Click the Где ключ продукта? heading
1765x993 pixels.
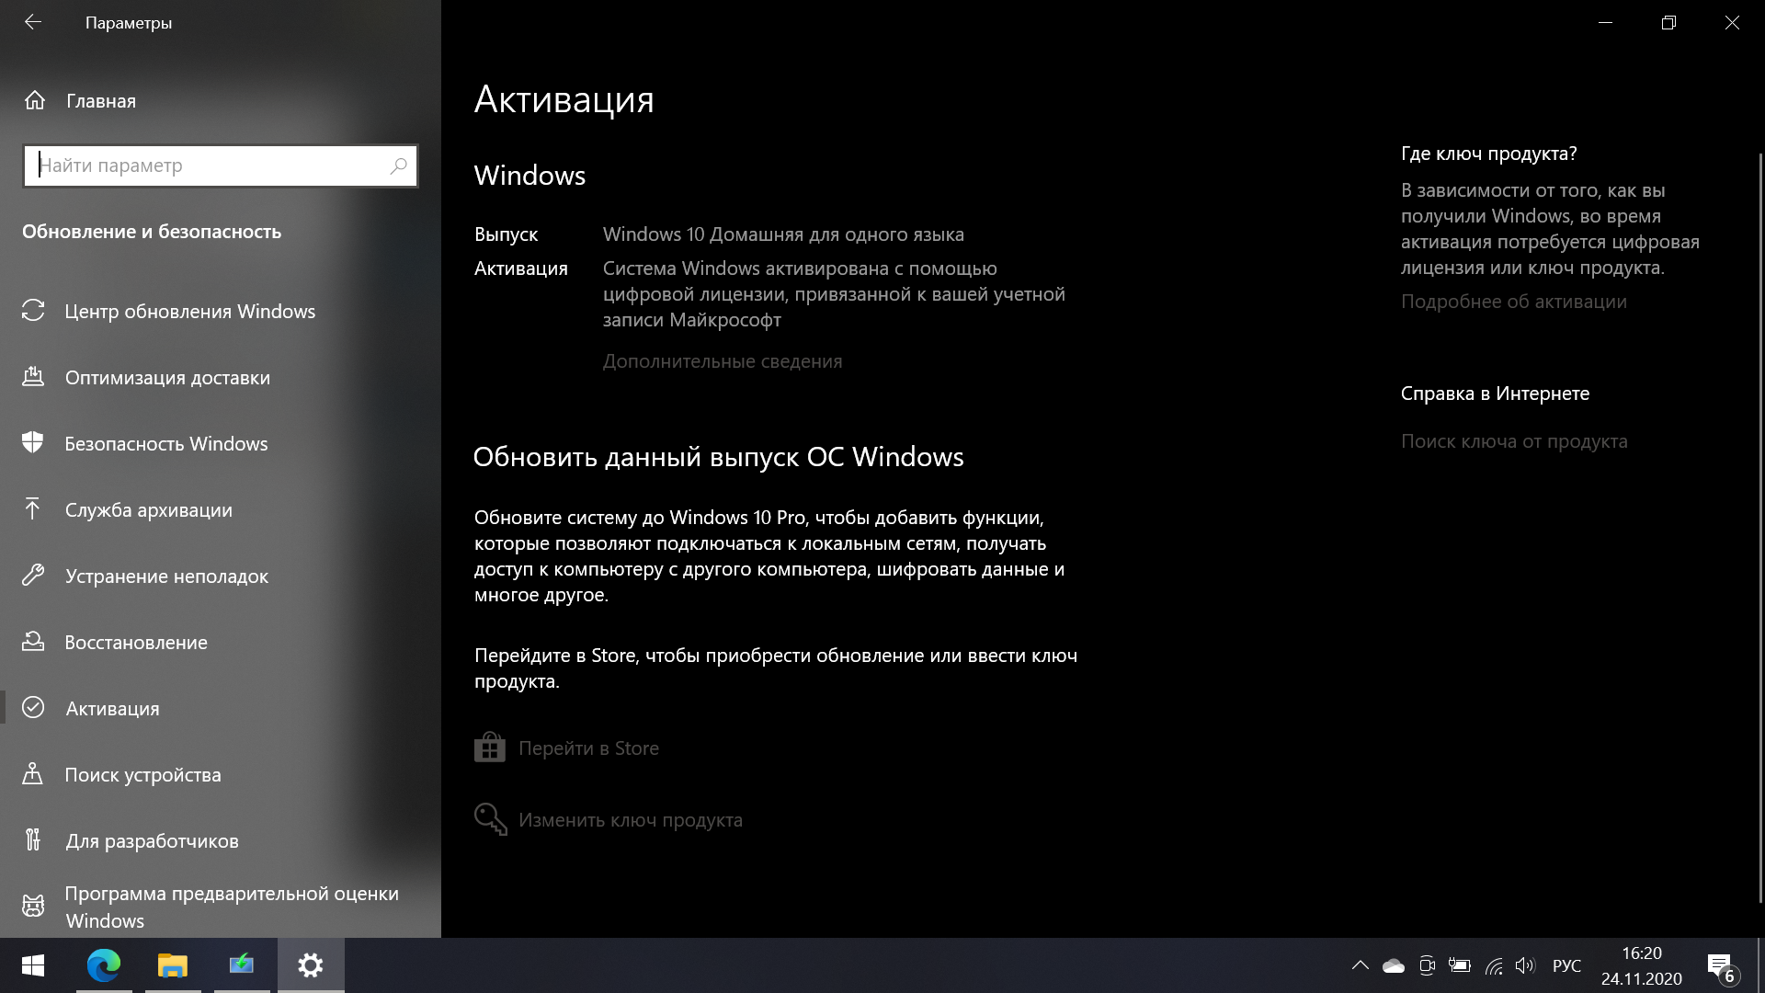1489,154
